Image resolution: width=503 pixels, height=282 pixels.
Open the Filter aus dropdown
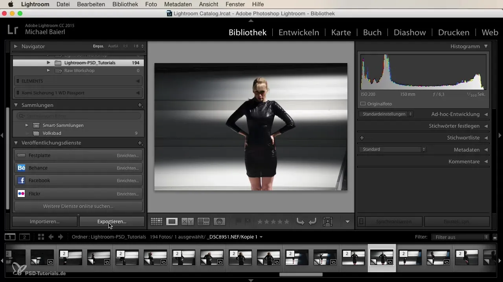pyautogui.click(x=460, y=237)
